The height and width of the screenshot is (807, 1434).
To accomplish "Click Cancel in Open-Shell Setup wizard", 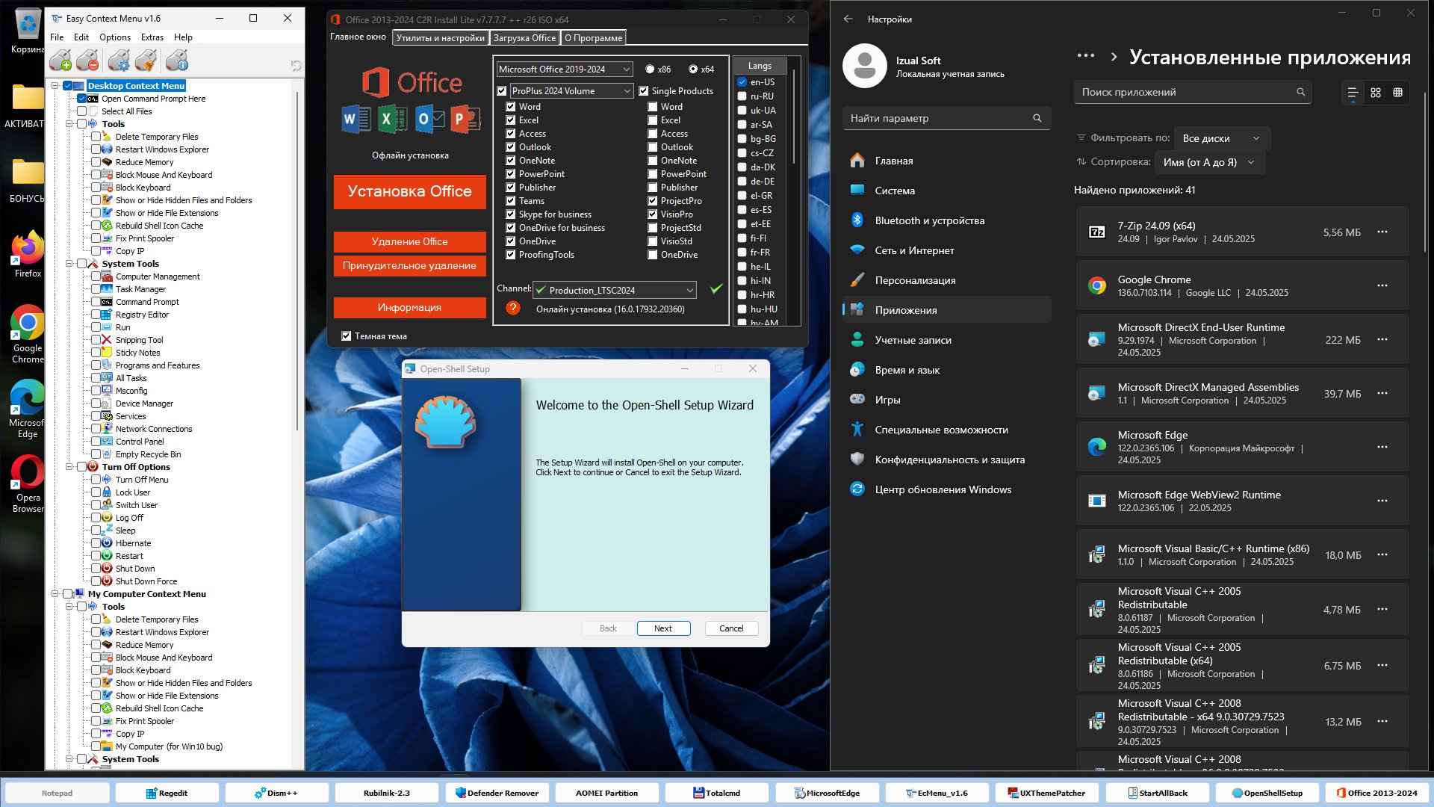I will pyautogui.click(x=731, y=628).
